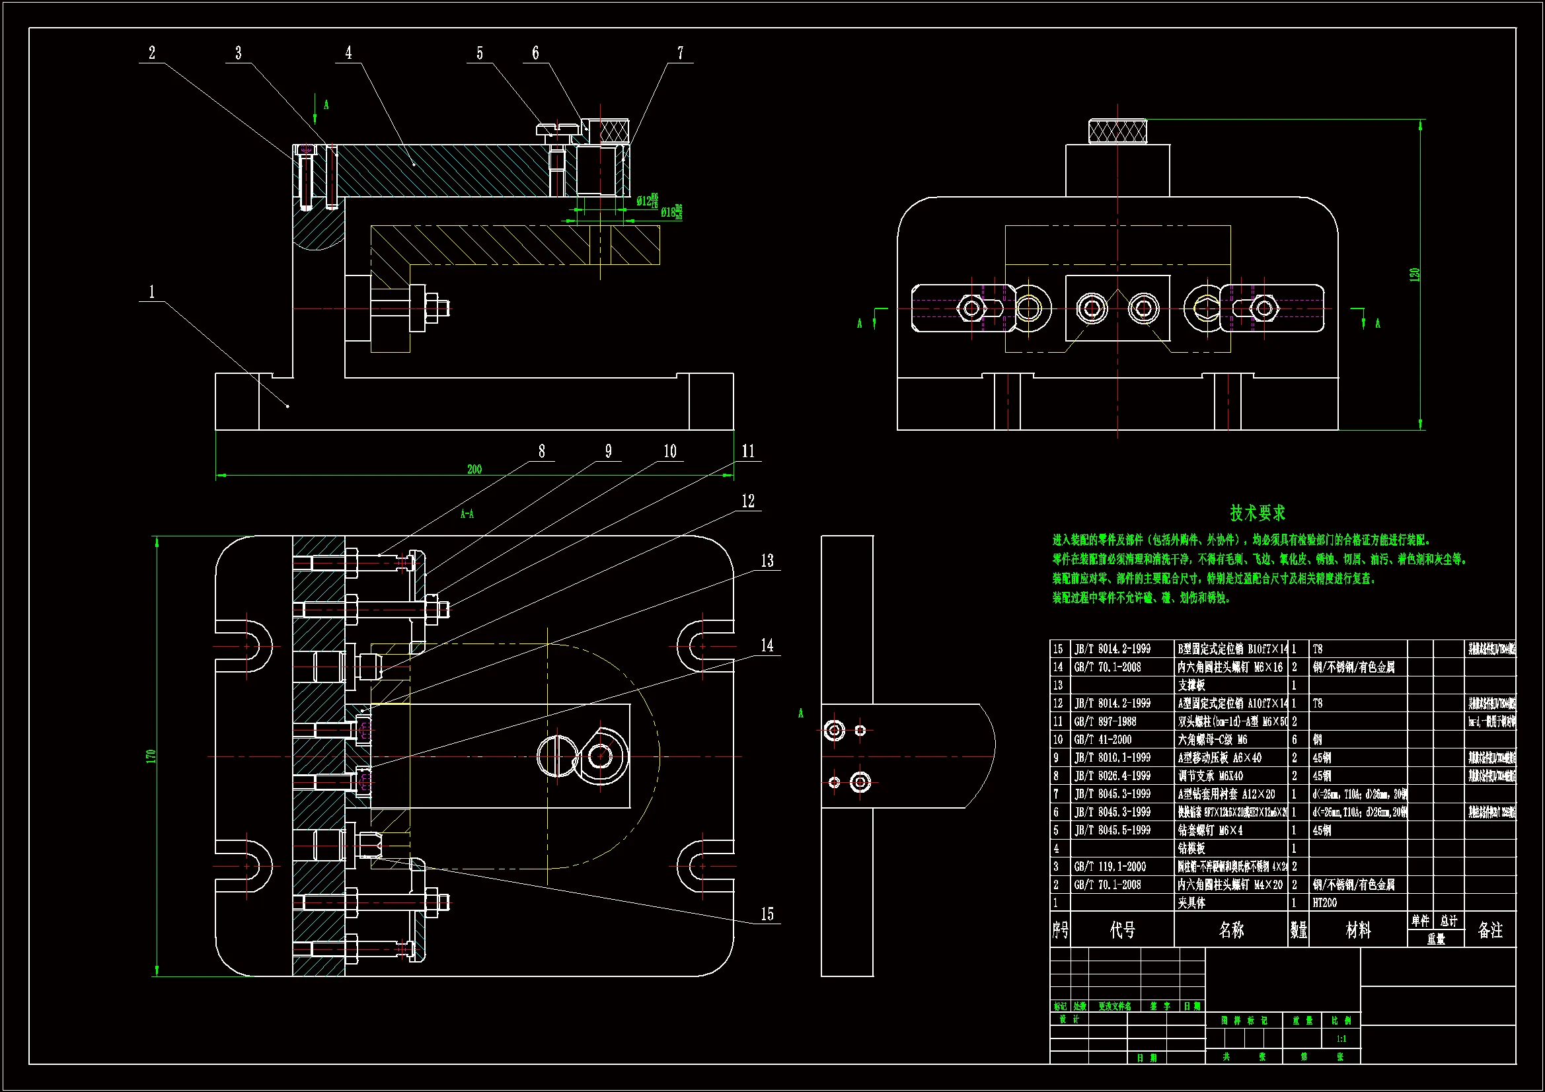Click part balloon number 1 label
This screenshot has height=1092, width=1545.
(x=151, y=291)
